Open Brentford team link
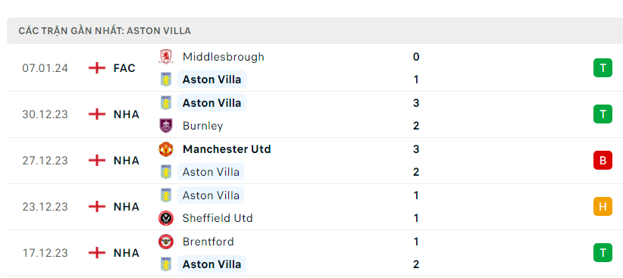Screen dimensions: 623x278 pyautogui.click(x=208, y=242)
